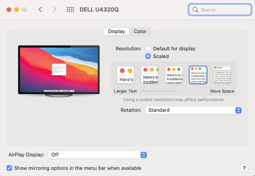The image size is (255, 176).
Task: Choose the second scaling thumbnail
Action: pyautogui.click(x=150, y=75)
